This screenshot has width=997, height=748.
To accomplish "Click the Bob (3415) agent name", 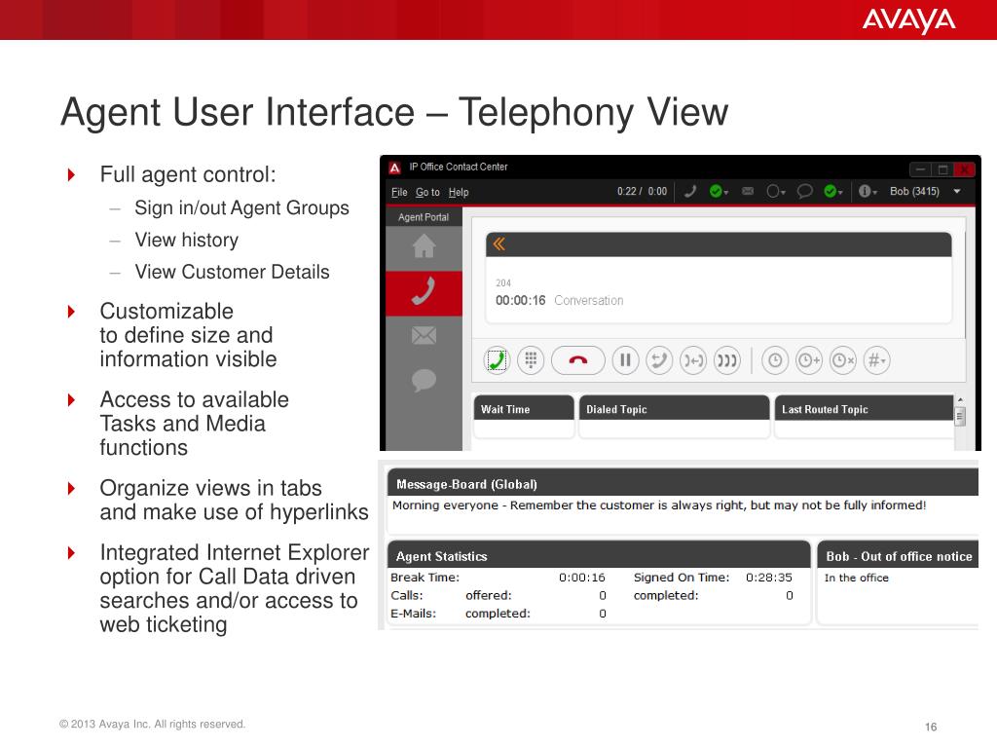I will click(914, 192).
